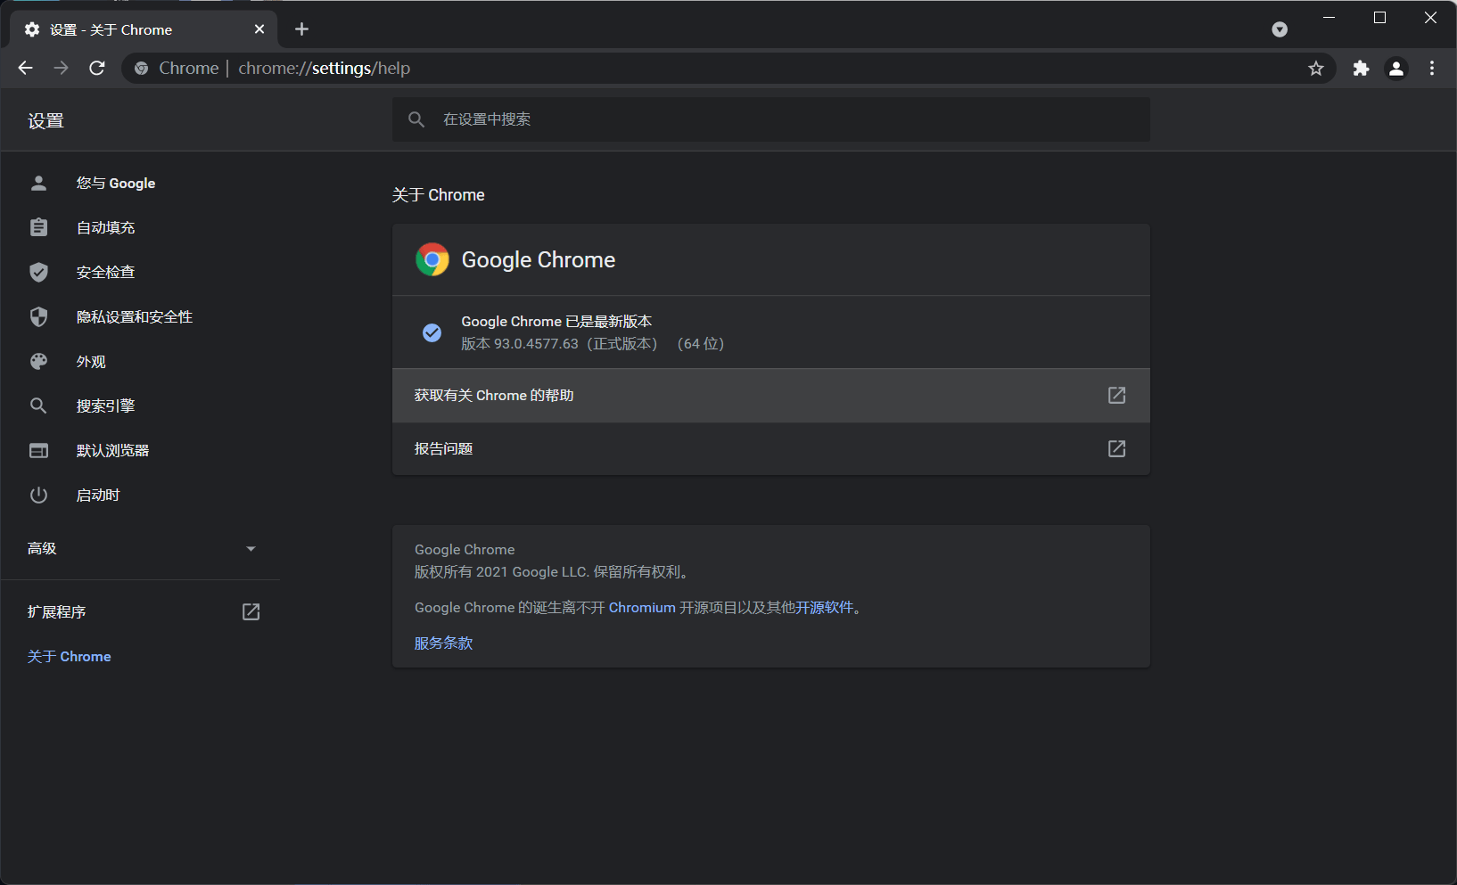Open the extensions puzzle icon
Screen dimensions: 1457x885
pyautogui.click(x=1361, y=68)
